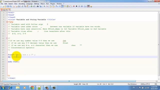Copy selection with the toolbar Copy icon
The width and height of the screenshot is (160, 90).
coord(25,6)
